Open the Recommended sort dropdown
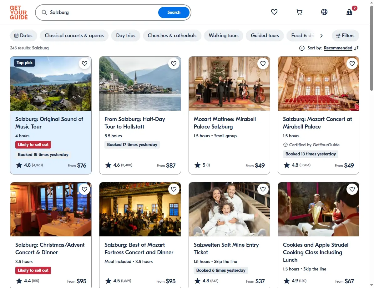 (338, 48)
